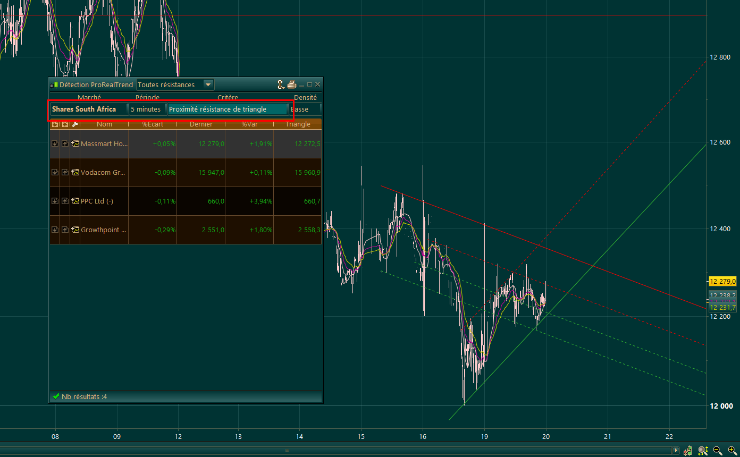Sort results by %Var column header

coord(249,124)
